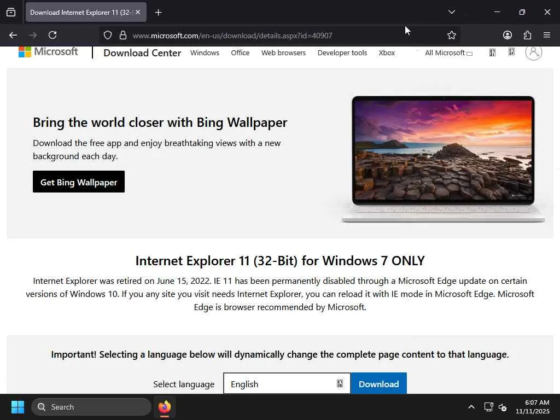Bookmark this page with the star
Viewport: 560px width, 420px height.
click(451, 35)
